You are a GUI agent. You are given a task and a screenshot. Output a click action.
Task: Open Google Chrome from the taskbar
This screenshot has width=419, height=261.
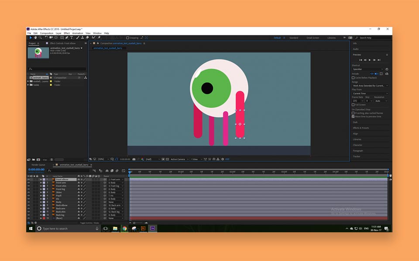coord(124,228)
